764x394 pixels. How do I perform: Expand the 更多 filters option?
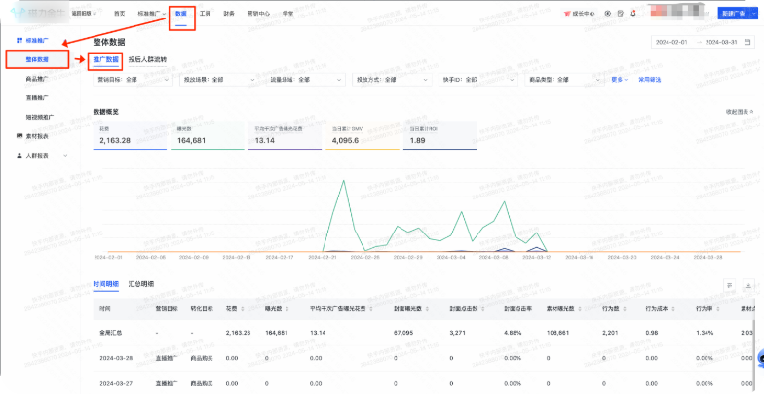coord(618,79)
